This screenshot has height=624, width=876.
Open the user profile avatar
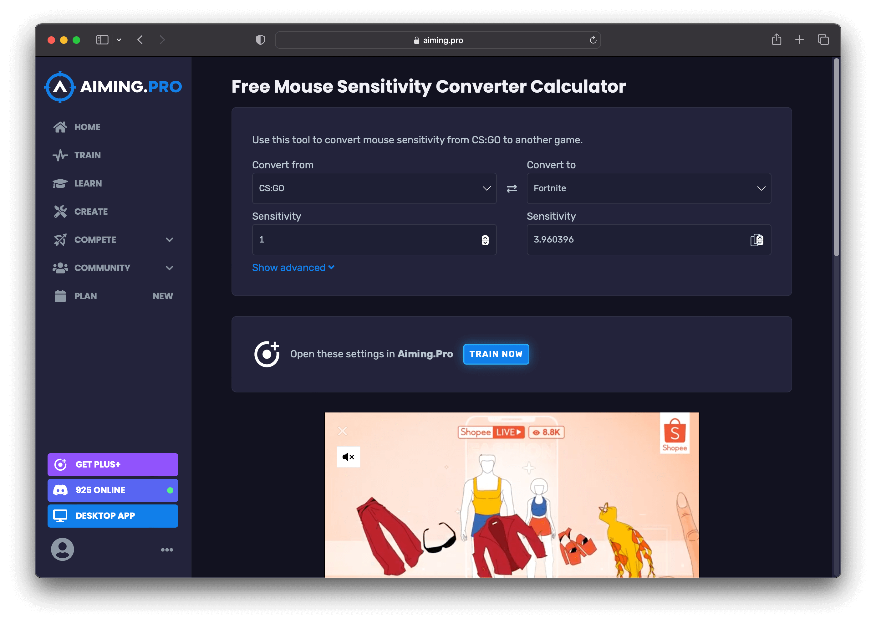(x=62, y=549)
